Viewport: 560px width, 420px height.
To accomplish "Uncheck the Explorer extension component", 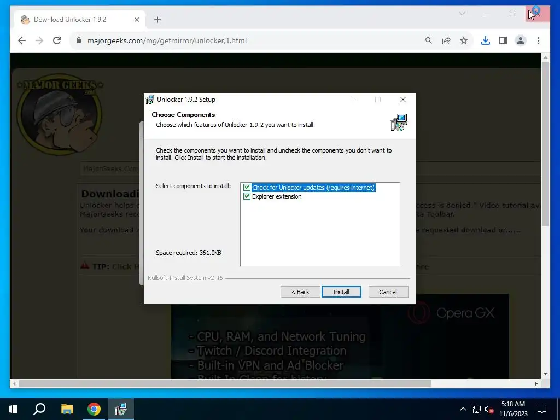I will [x=247, y=196].
